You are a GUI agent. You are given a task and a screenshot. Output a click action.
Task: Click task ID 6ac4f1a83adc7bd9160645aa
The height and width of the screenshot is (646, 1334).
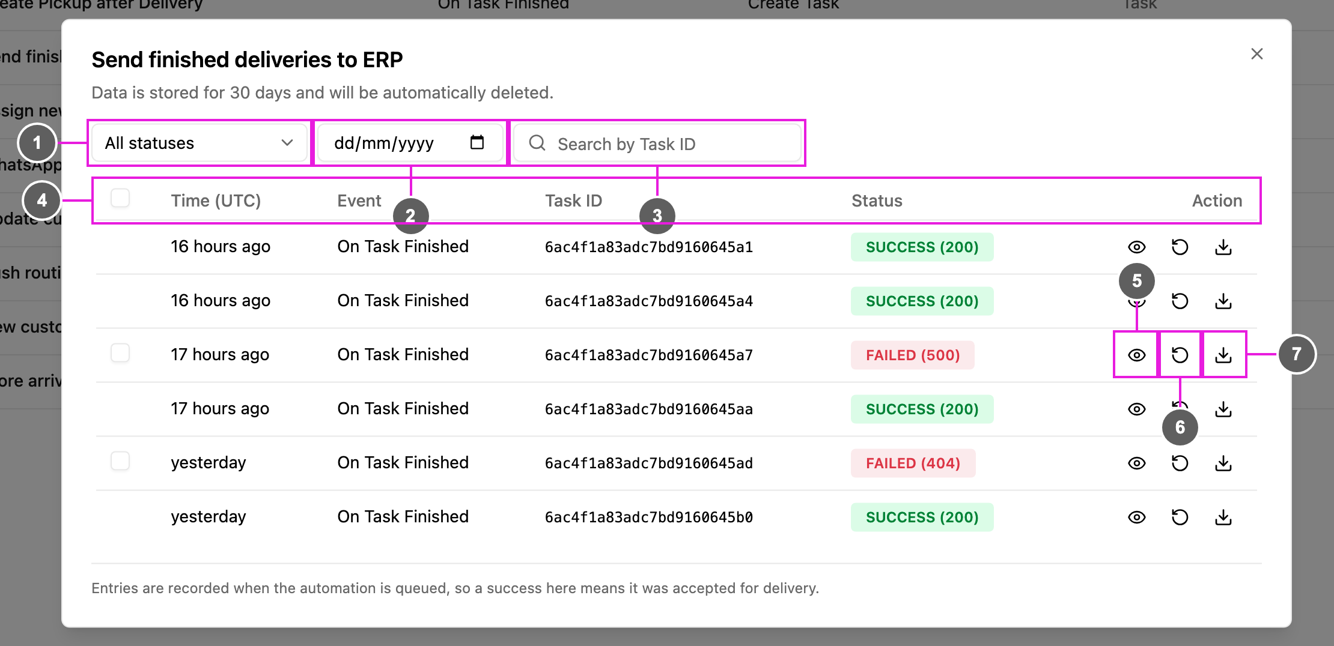click(649, 409)
